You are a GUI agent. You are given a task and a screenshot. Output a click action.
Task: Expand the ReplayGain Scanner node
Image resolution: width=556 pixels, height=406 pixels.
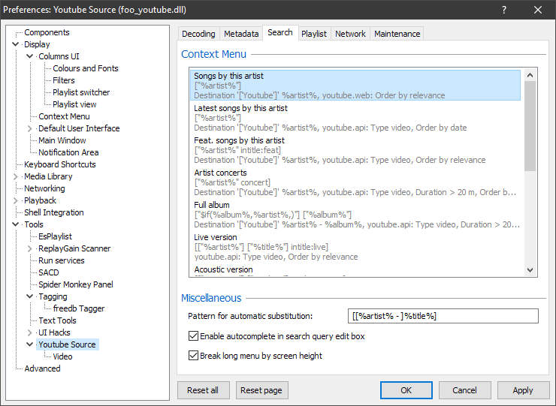tap(30, 248)
